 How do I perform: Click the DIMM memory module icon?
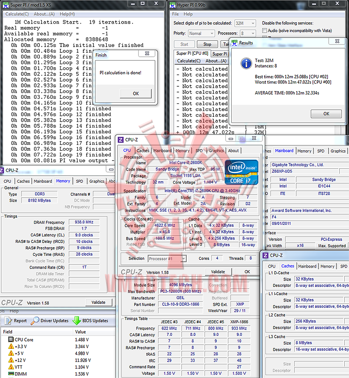11,374
